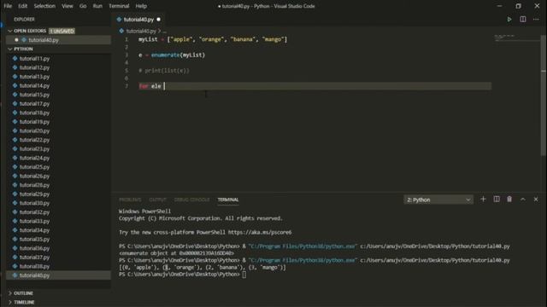Open the Edit menu
The height and width of the screenshot is (307, 547).
coord(23,6)
